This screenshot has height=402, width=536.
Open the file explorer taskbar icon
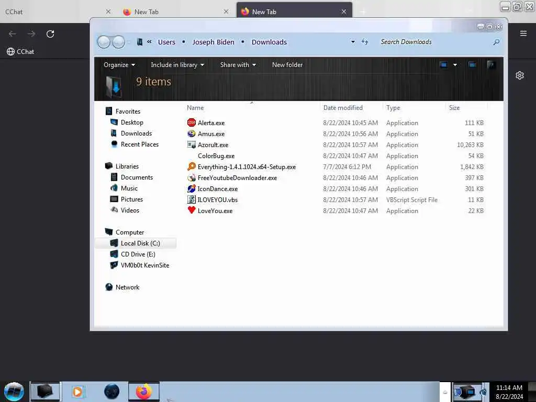45,392
